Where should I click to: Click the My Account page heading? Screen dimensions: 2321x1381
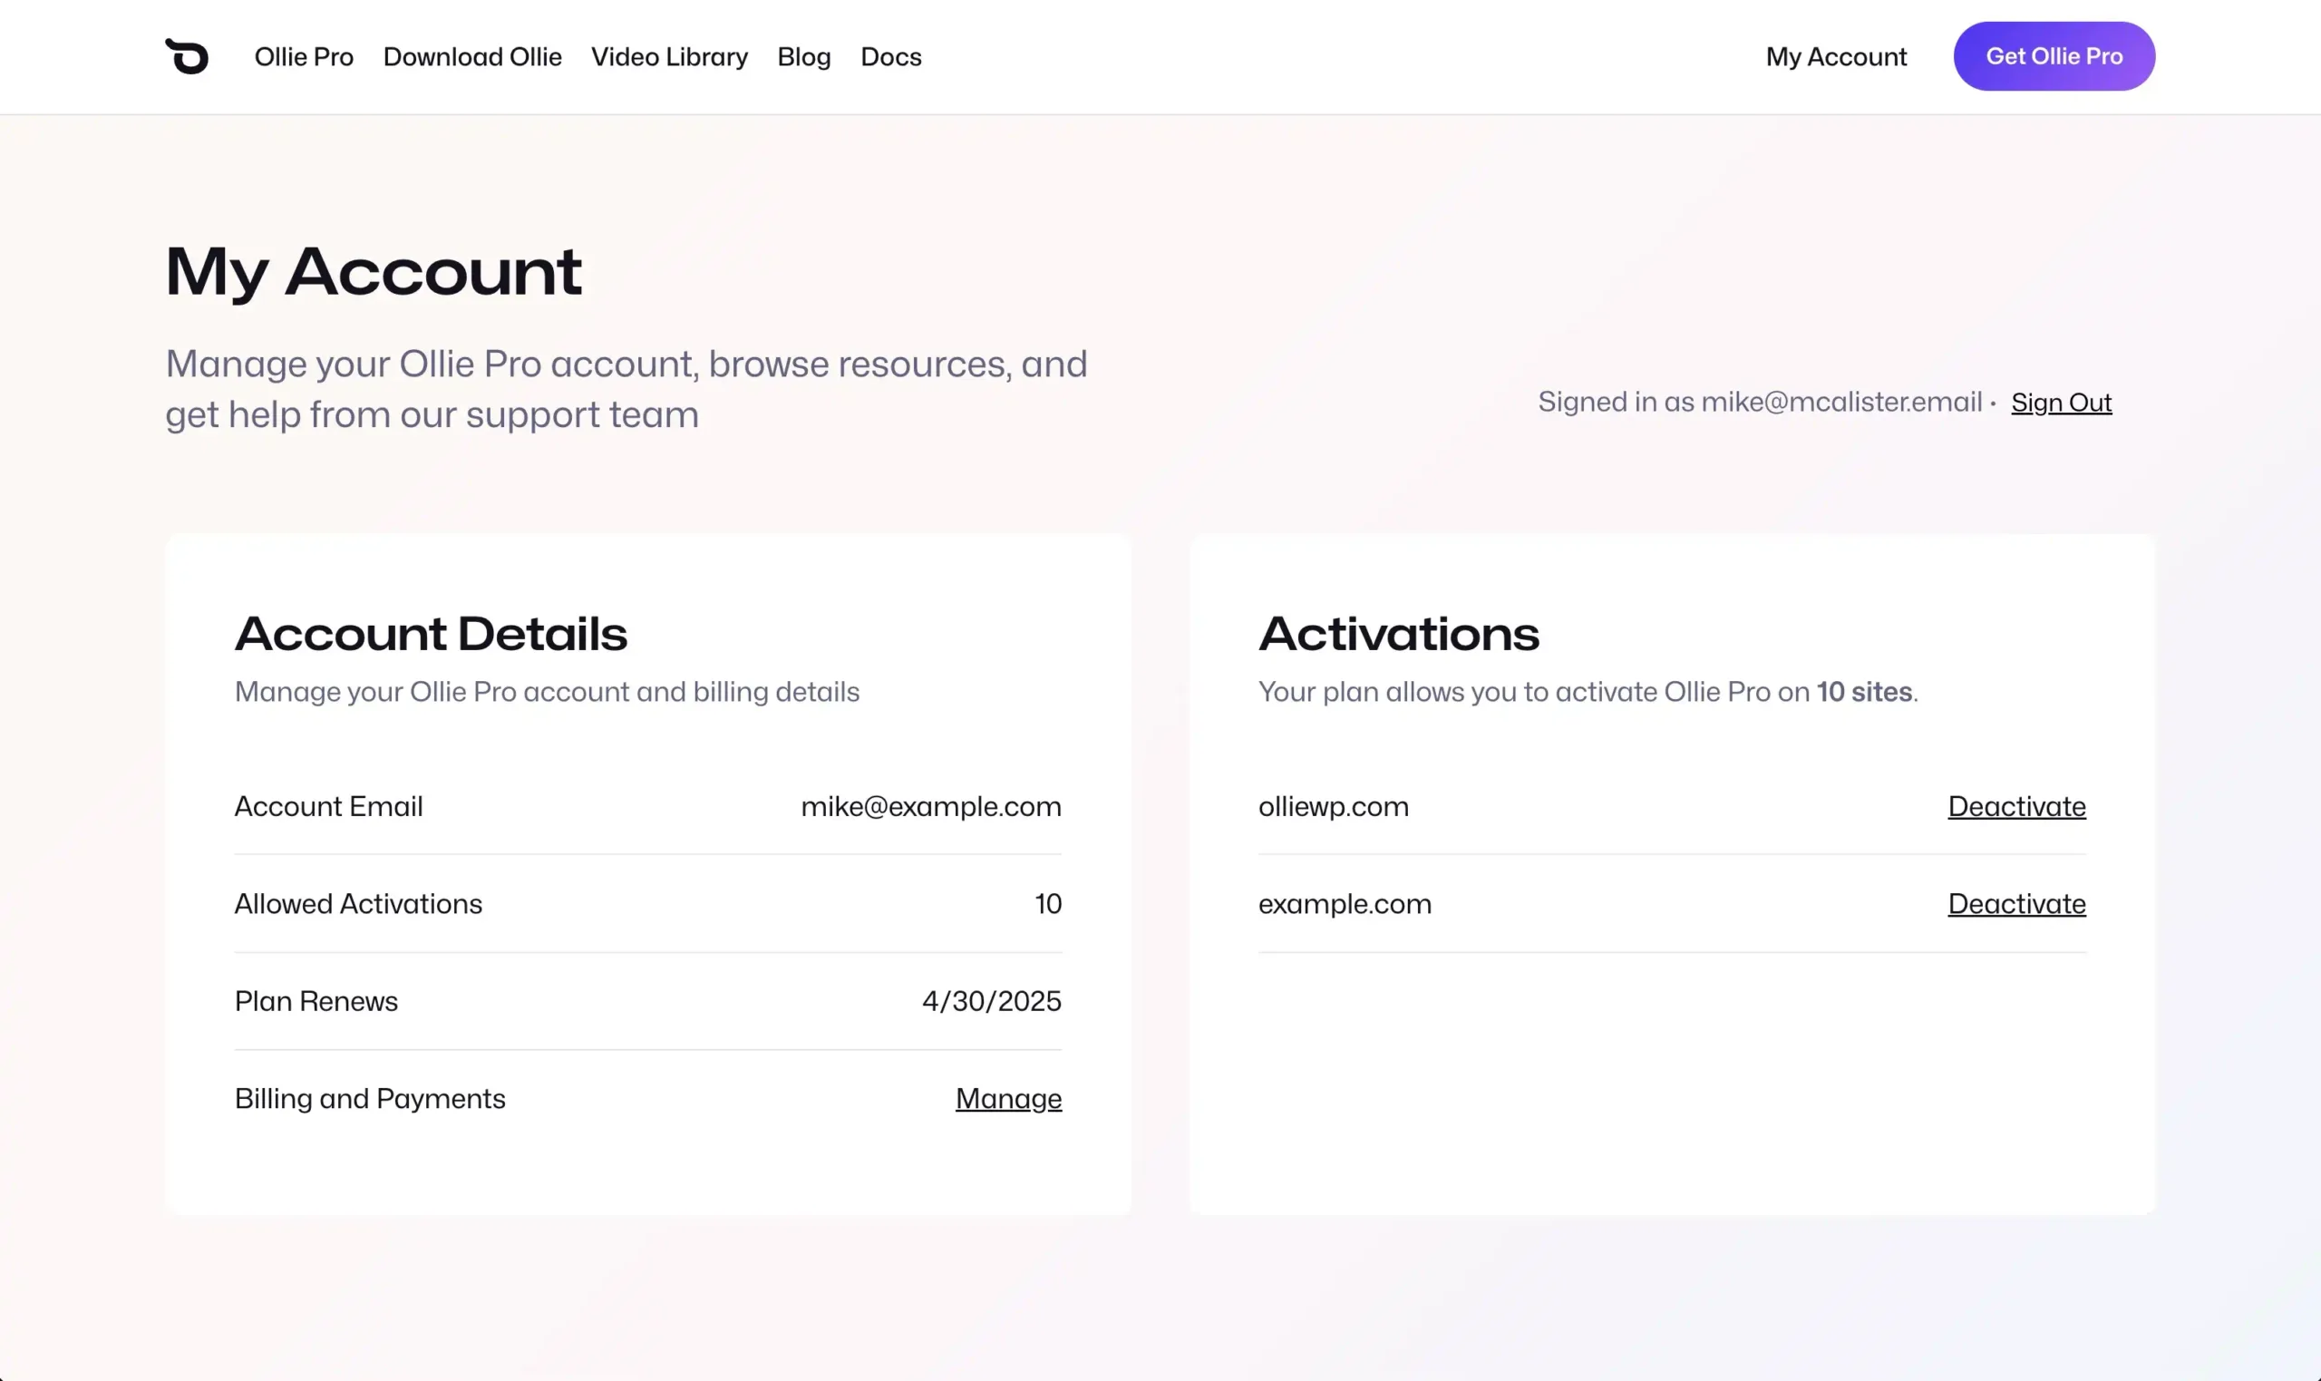[374, 272]
